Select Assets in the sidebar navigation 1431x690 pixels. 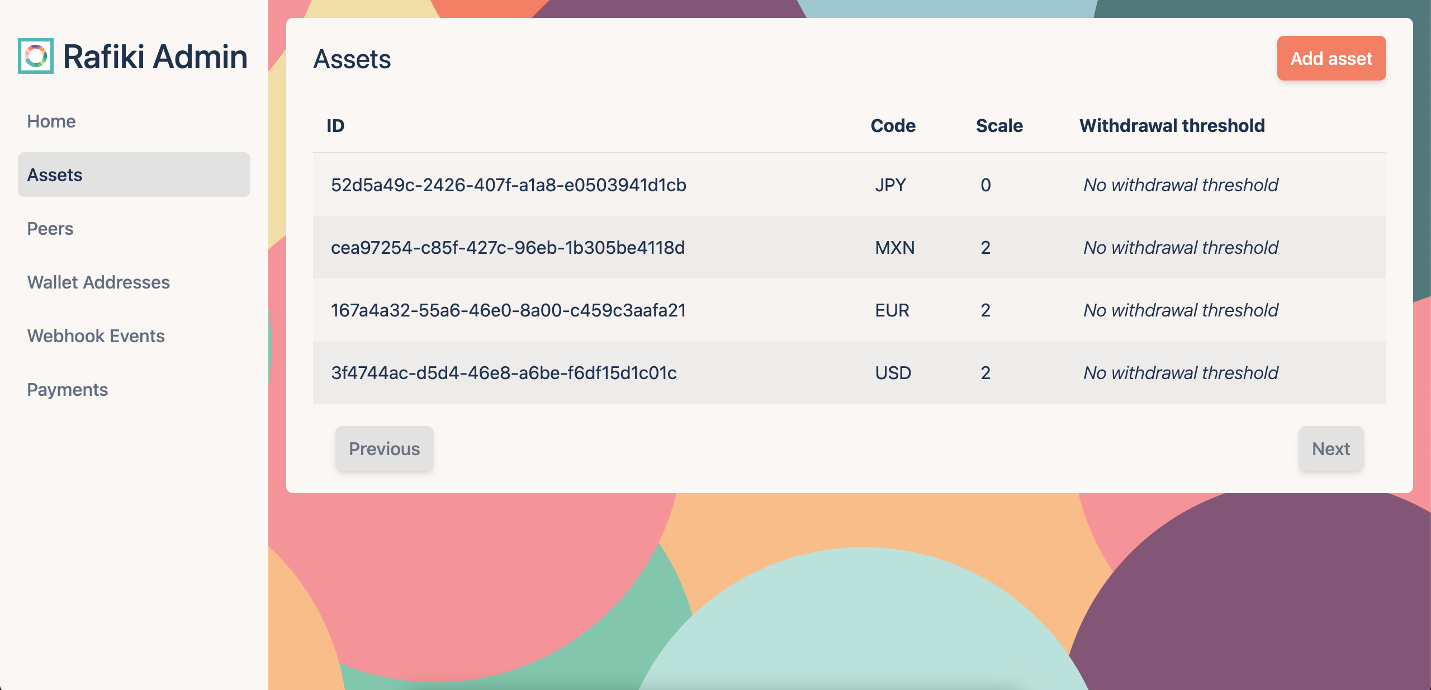point(54,175)
